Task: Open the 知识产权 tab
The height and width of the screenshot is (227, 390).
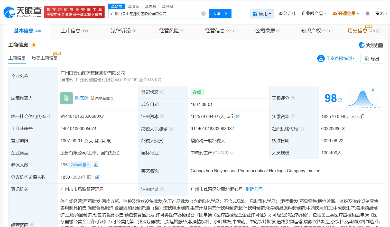Action: click(316, 31)
